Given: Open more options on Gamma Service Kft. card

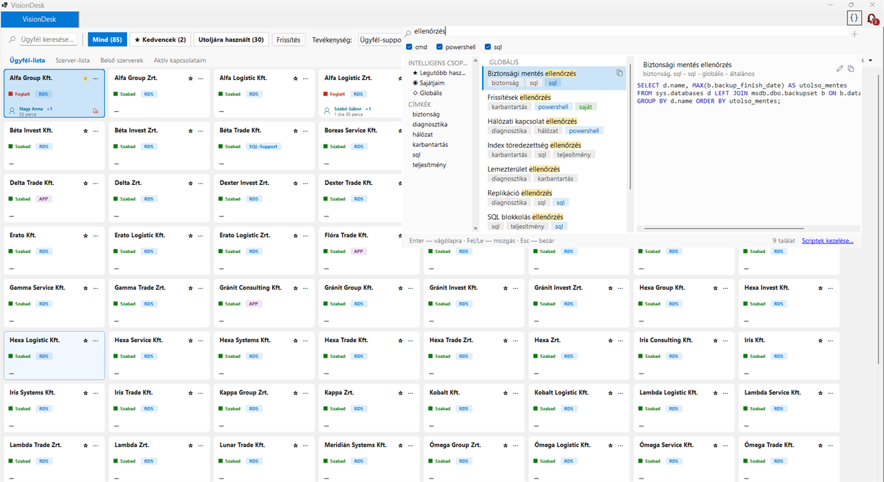Looking at the screenshot, I should click(x=96, y=288).
